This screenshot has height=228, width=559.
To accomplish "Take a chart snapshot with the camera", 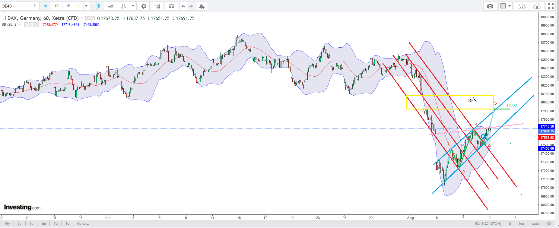I will pos(490,6).
